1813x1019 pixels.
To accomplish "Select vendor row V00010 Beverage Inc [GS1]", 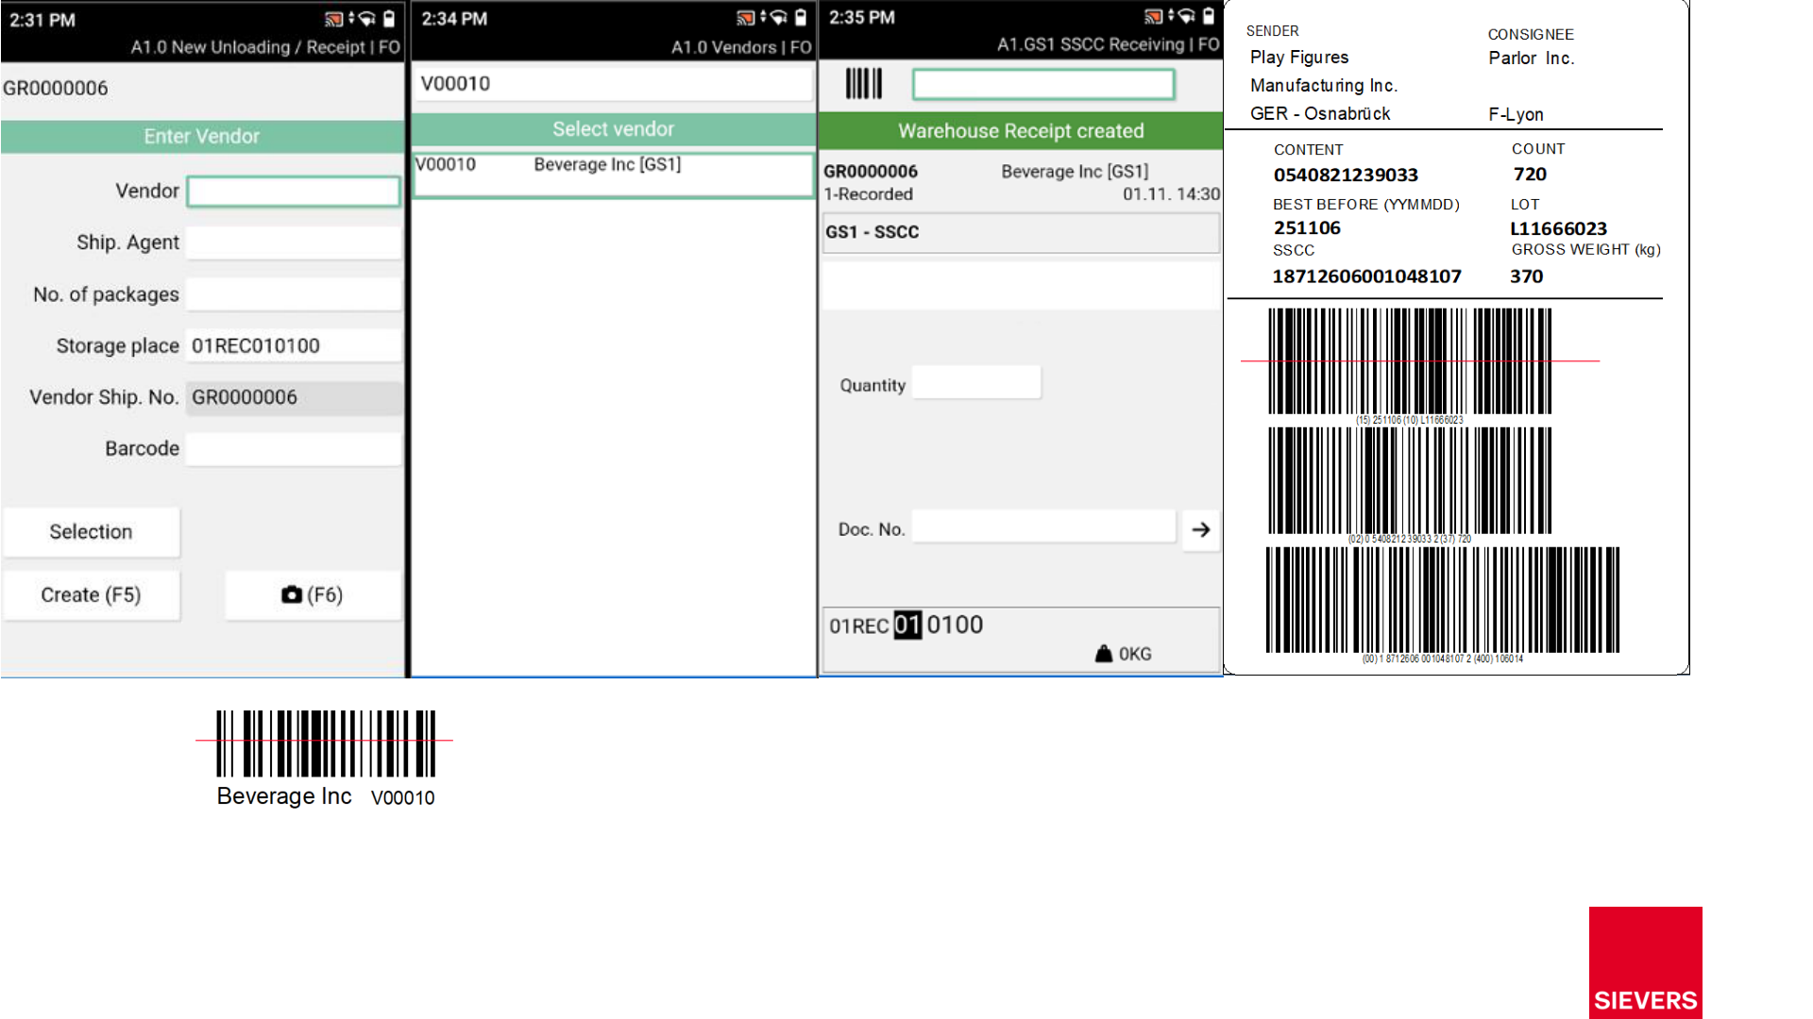I will (614, 175).
